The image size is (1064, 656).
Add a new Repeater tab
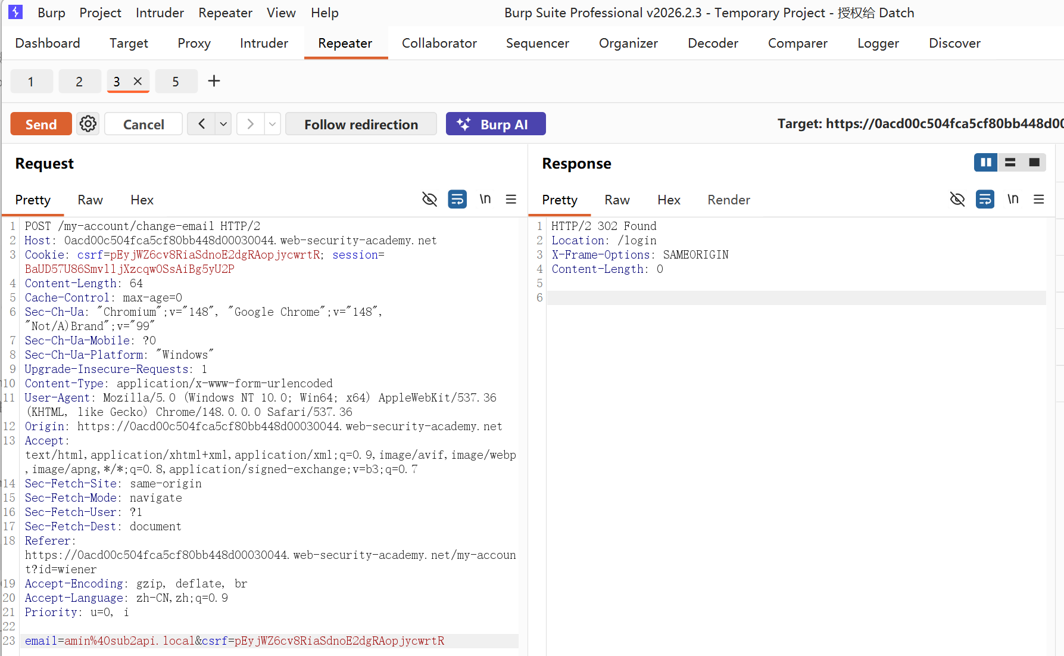[x=214, y=81]
